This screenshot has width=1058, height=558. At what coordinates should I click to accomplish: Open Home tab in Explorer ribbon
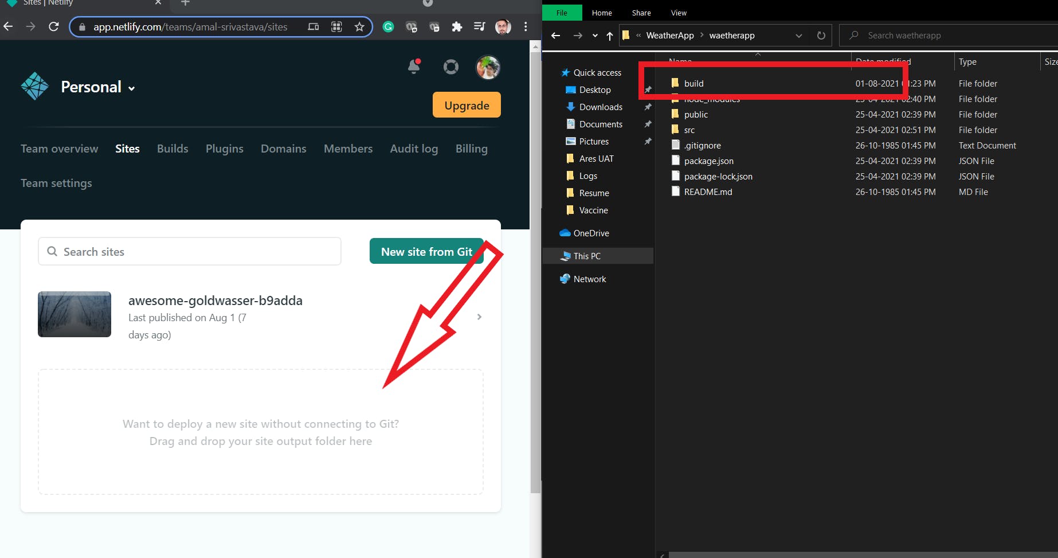point(602,13)
